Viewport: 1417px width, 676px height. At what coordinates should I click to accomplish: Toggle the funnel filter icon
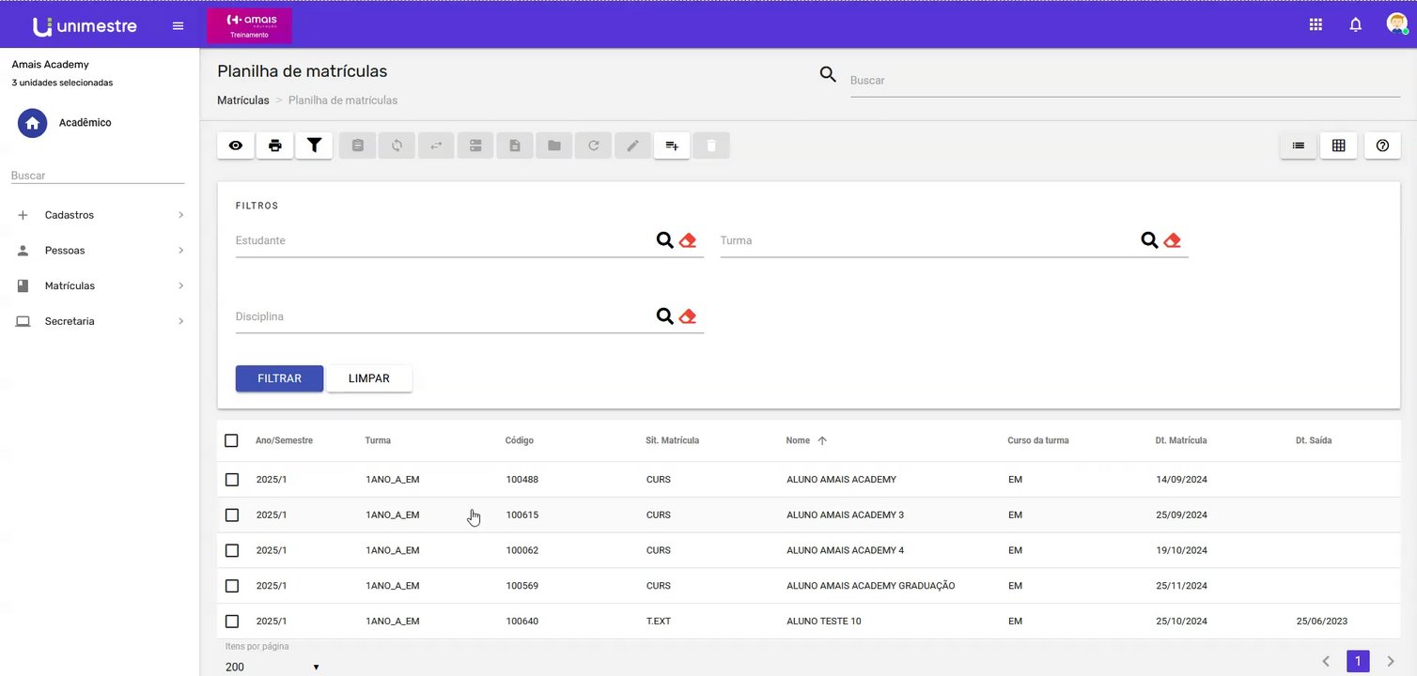[x=315, y=146]
